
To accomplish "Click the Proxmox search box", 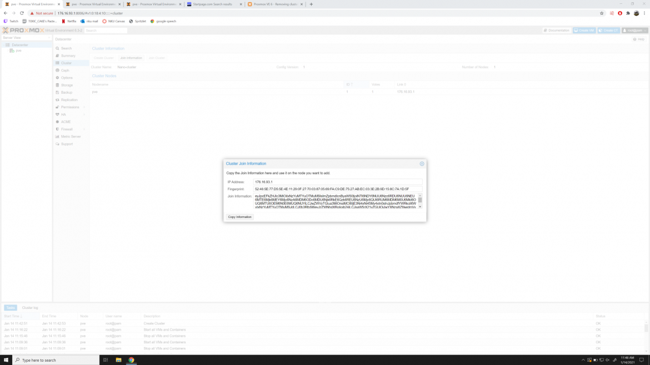I will [x=106, y=31].
